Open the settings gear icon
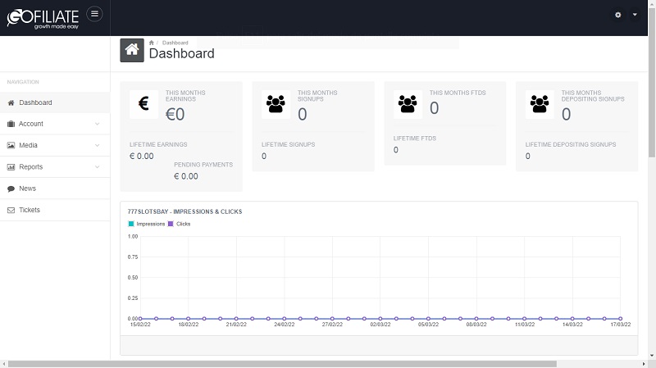Viewport: 656px width, 368px height. coord(618,15)
